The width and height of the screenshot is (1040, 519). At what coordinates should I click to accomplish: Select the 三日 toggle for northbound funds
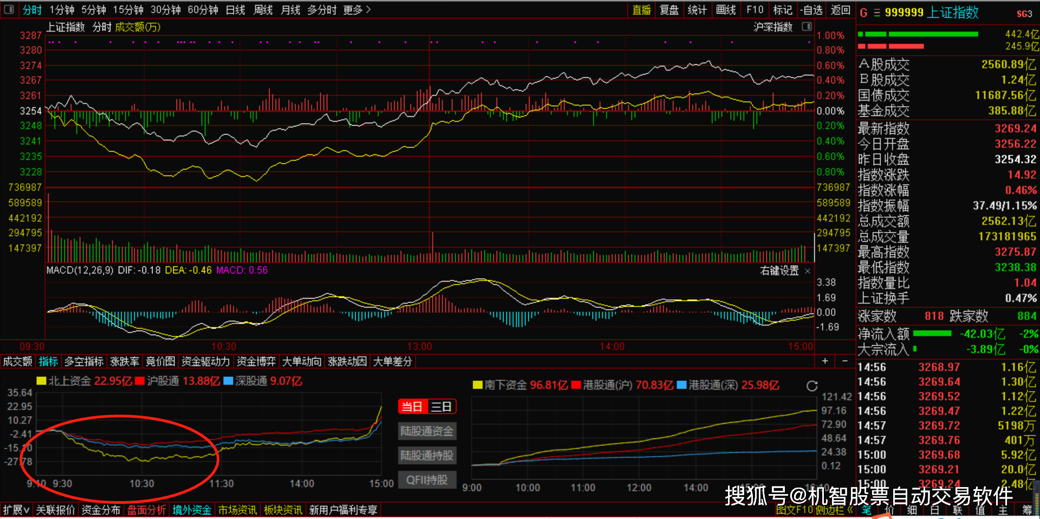pyautogui.click(x=441, y=406)
